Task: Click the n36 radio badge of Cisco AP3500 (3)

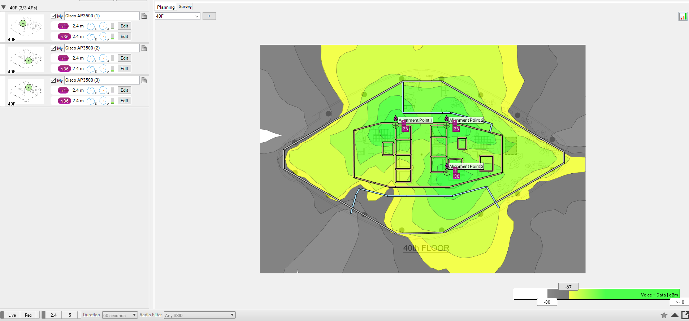Action: (x=64, y=101)
